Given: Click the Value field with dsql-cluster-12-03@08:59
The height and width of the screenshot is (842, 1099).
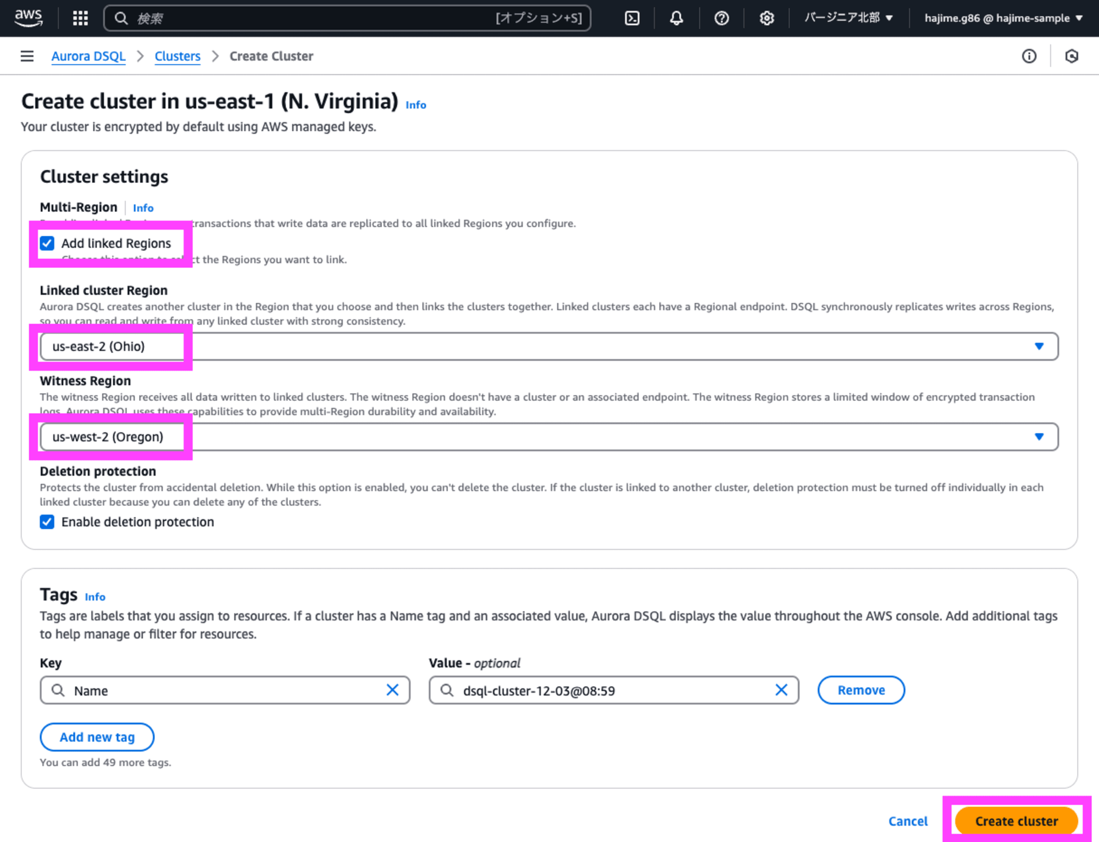Looking at the screenshot, I should [x=613, y=690].
